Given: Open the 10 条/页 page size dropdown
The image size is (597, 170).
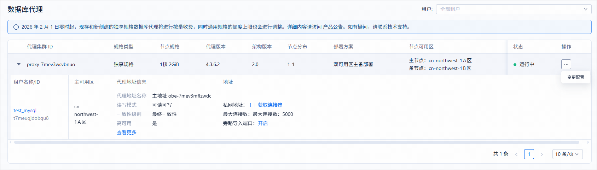Looking at the screenshot, I should 567,154.
